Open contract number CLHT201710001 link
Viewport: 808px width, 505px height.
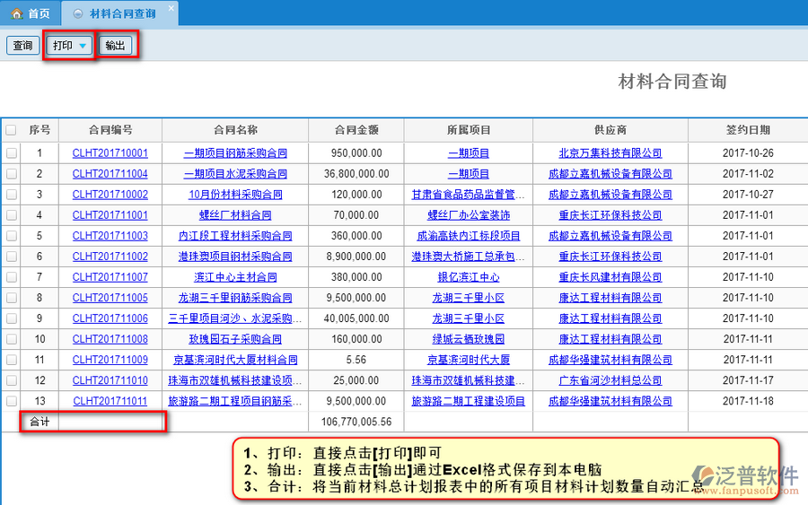coord(110,153)
